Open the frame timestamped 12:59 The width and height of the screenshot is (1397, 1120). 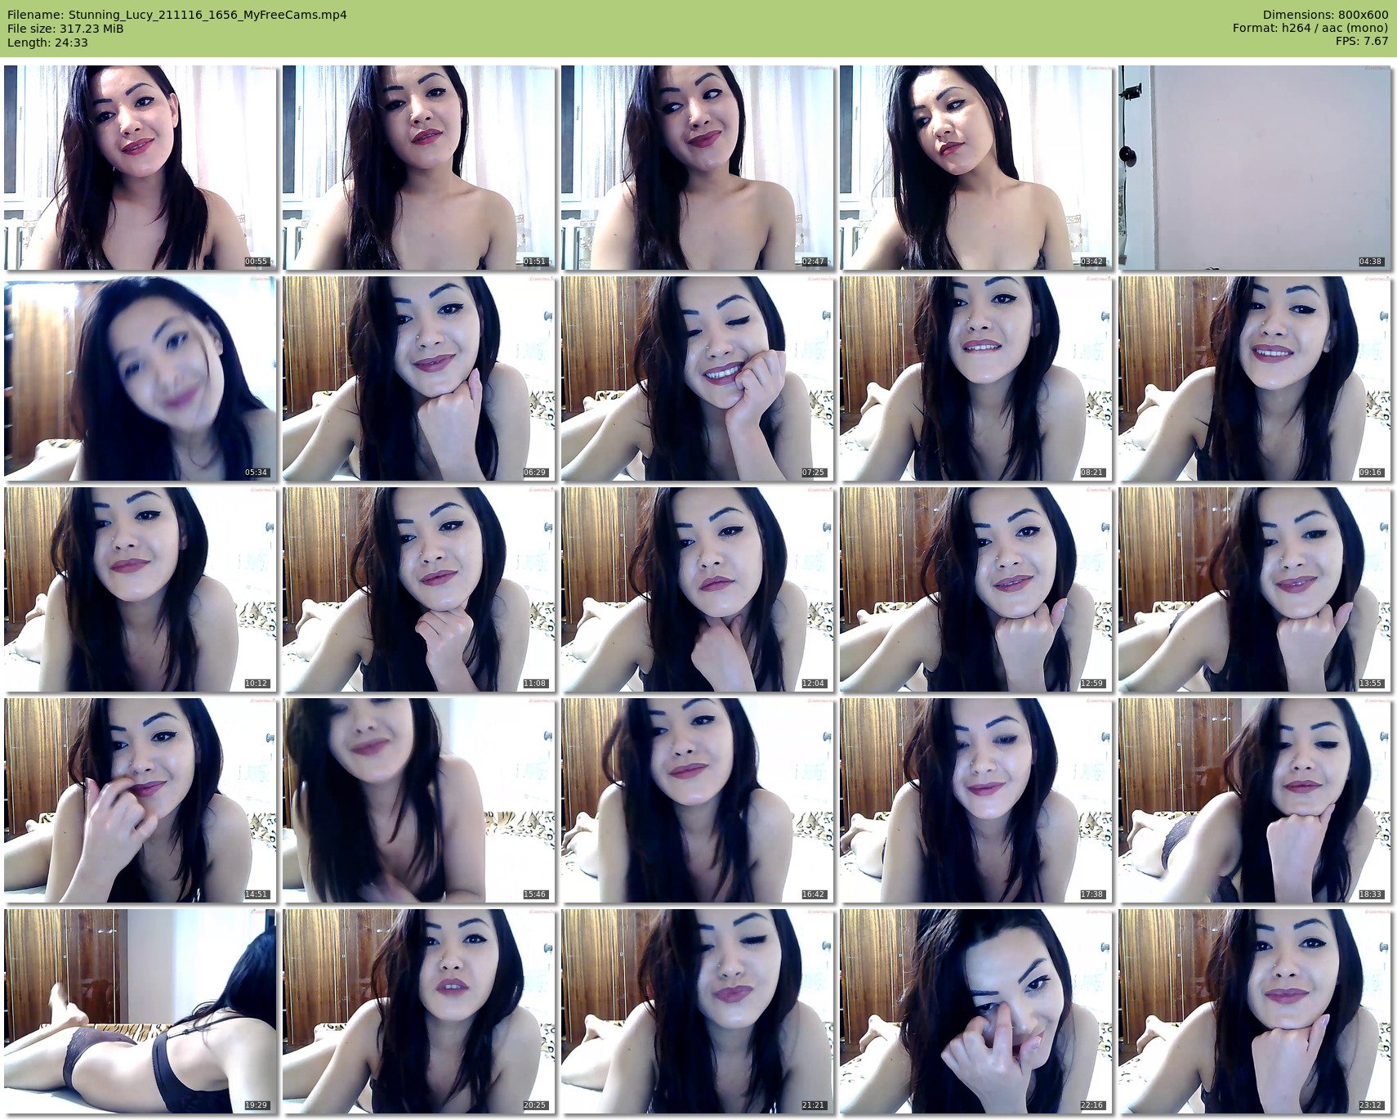(976, 589)
